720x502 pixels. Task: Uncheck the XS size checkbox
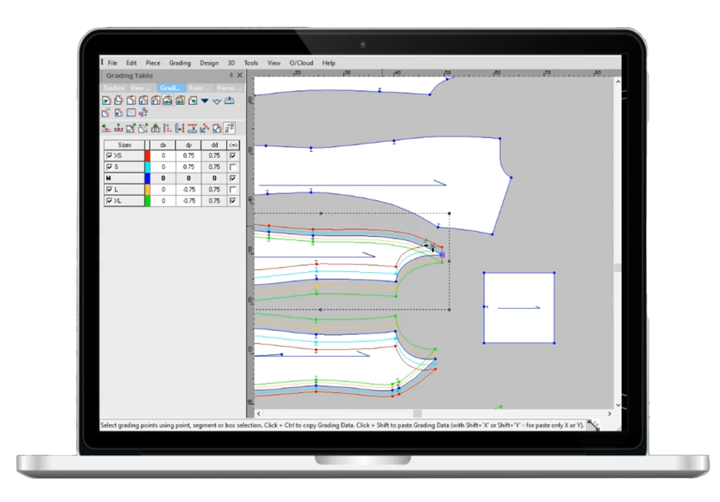coord(110,156)
